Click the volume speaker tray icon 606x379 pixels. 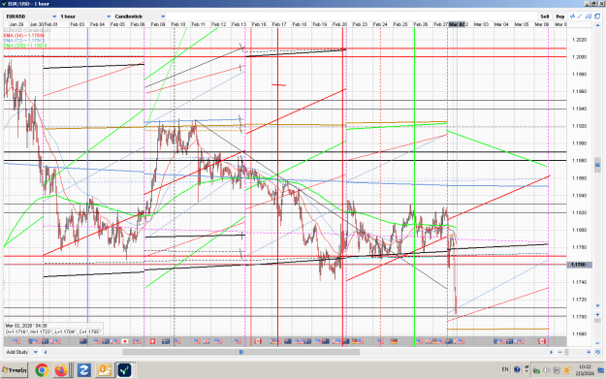547,370
